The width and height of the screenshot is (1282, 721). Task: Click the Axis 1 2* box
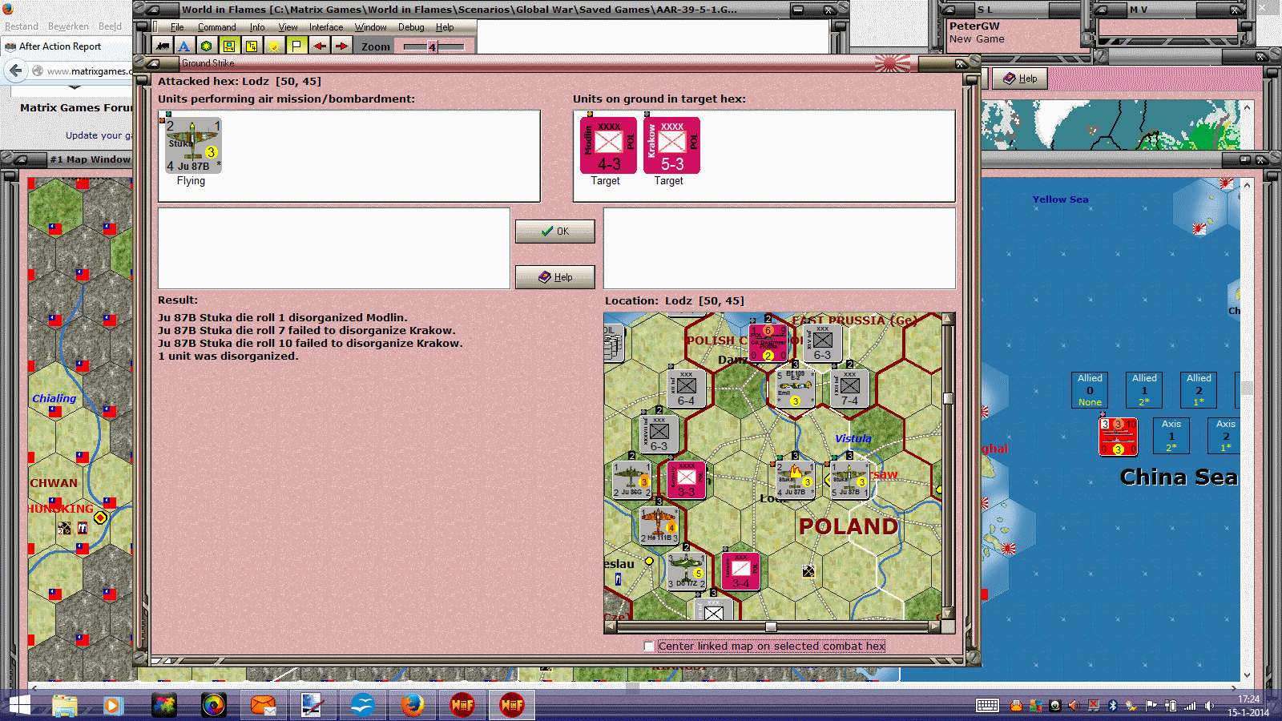[x=1171, y=436]
